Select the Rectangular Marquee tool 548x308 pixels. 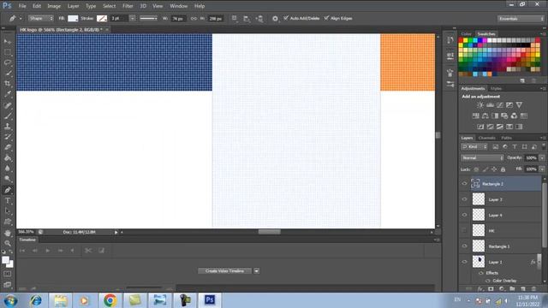[8, 52]
